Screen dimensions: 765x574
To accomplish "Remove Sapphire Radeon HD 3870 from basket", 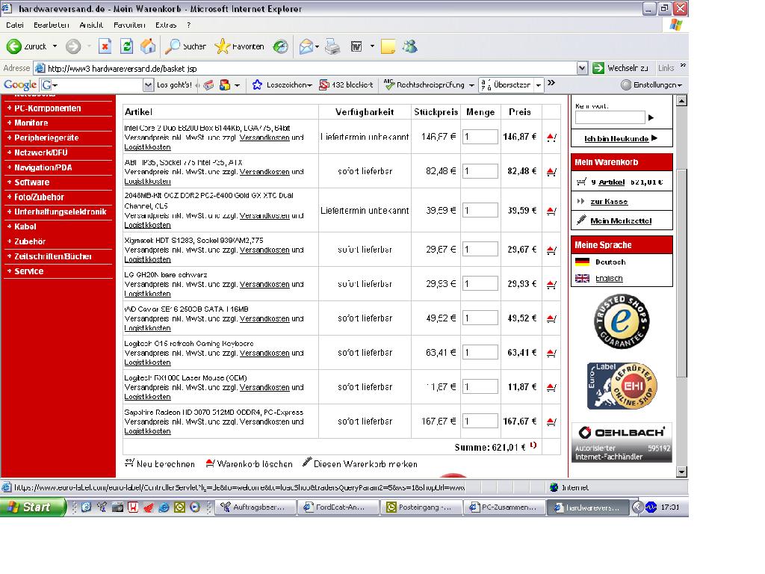I will click(x=551, y=422).
